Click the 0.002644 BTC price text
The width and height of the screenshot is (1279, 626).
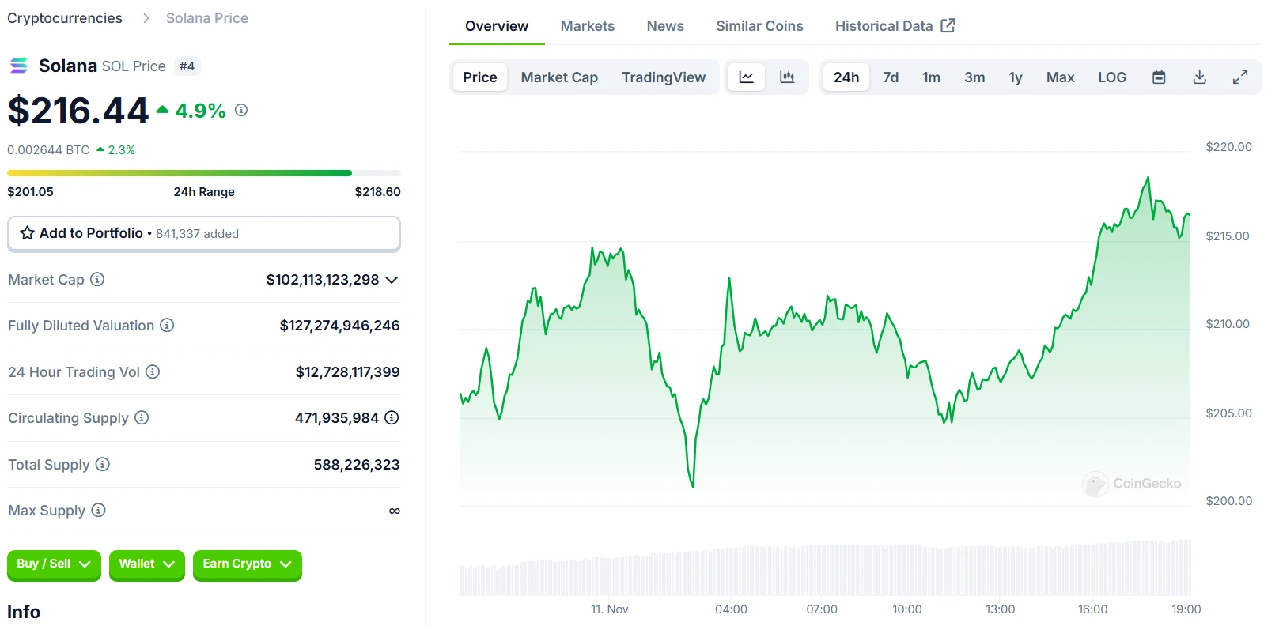coord(48,150)
